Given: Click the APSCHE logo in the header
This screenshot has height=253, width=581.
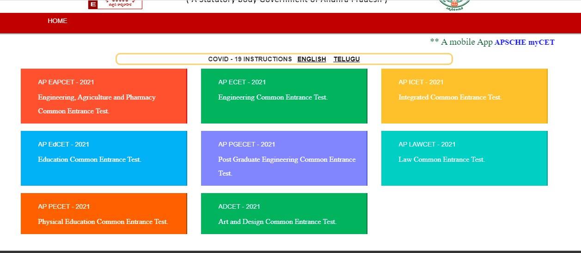Looking at the screenshot, I should 115,4.
